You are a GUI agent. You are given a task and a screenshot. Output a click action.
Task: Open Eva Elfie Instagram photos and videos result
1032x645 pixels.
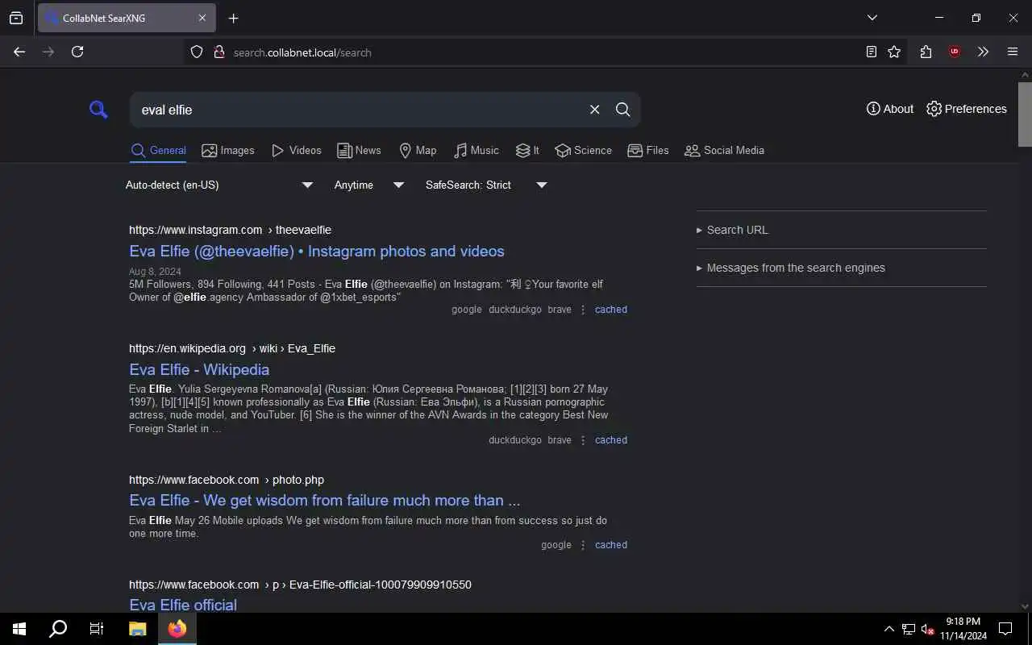317,251
